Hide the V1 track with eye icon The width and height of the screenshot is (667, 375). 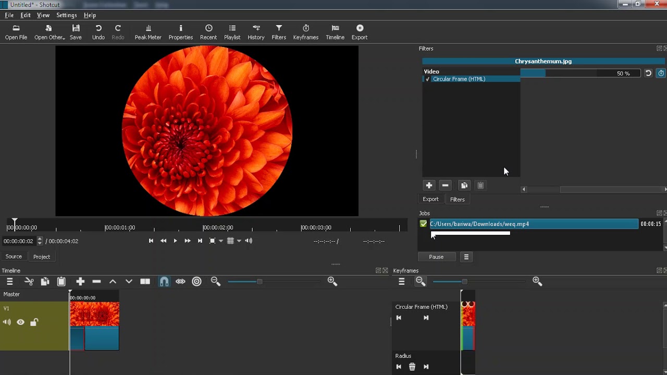21,322
